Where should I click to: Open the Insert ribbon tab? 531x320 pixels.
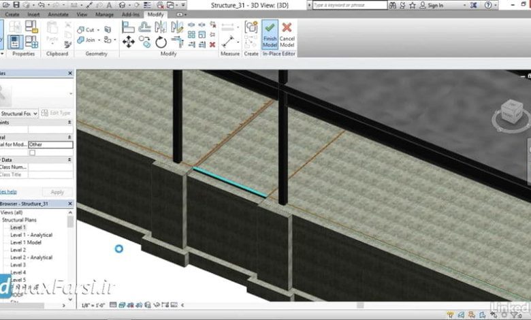pos(33,14)
